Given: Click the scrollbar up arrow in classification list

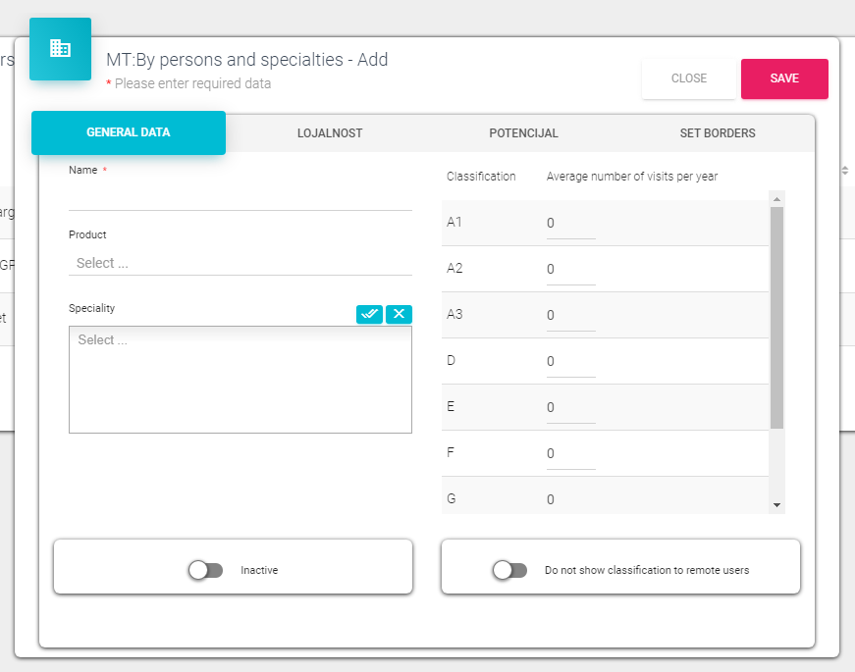Looking at the screenshot, I should (776, 199).
